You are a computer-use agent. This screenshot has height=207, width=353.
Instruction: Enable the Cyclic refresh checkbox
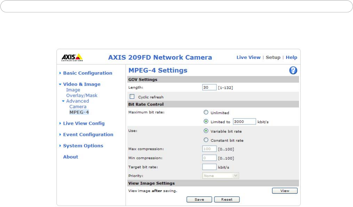coord(132,97)
